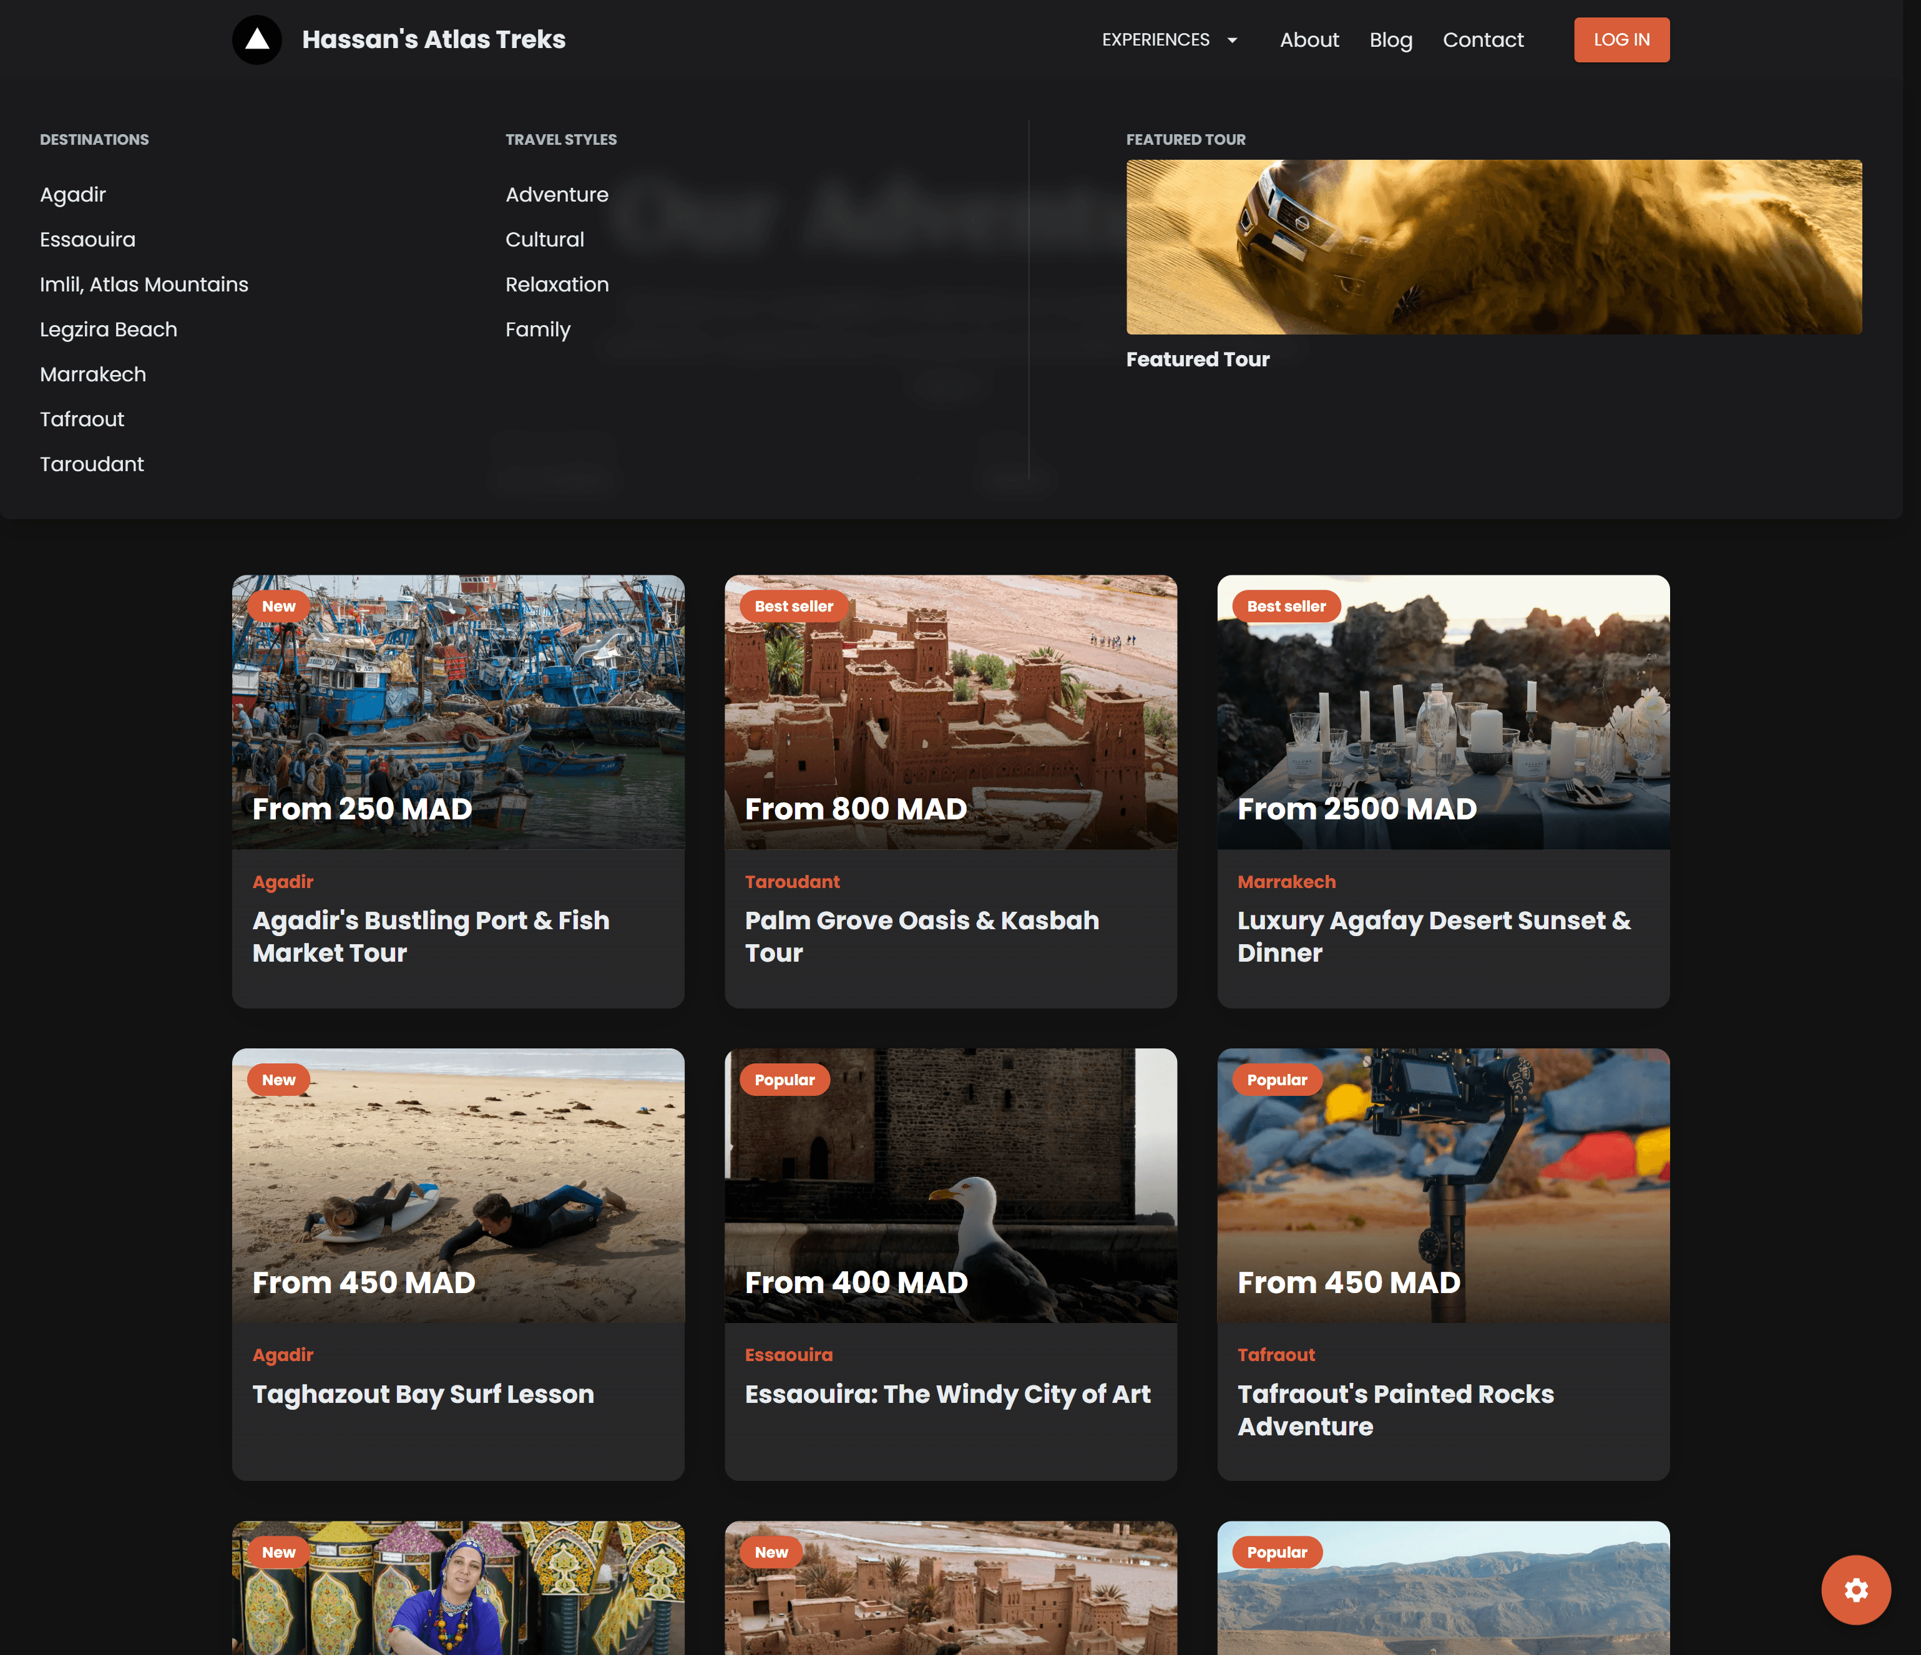The width and height of the screenshot is (1921, 1655).
Task: Select the Agadir destination
Action: 73,195
